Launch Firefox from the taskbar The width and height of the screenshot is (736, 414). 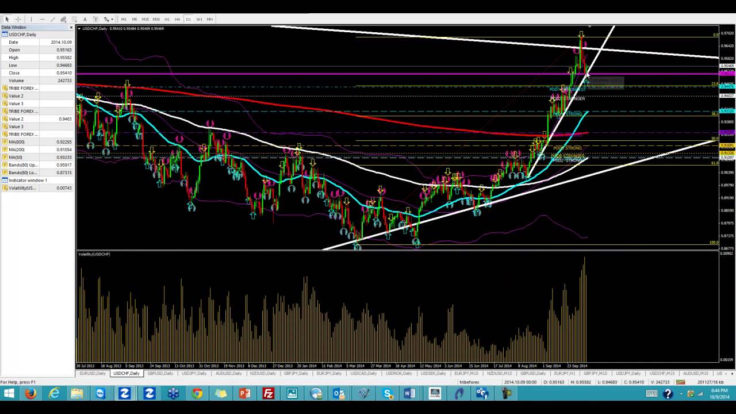tap(30, 394)
